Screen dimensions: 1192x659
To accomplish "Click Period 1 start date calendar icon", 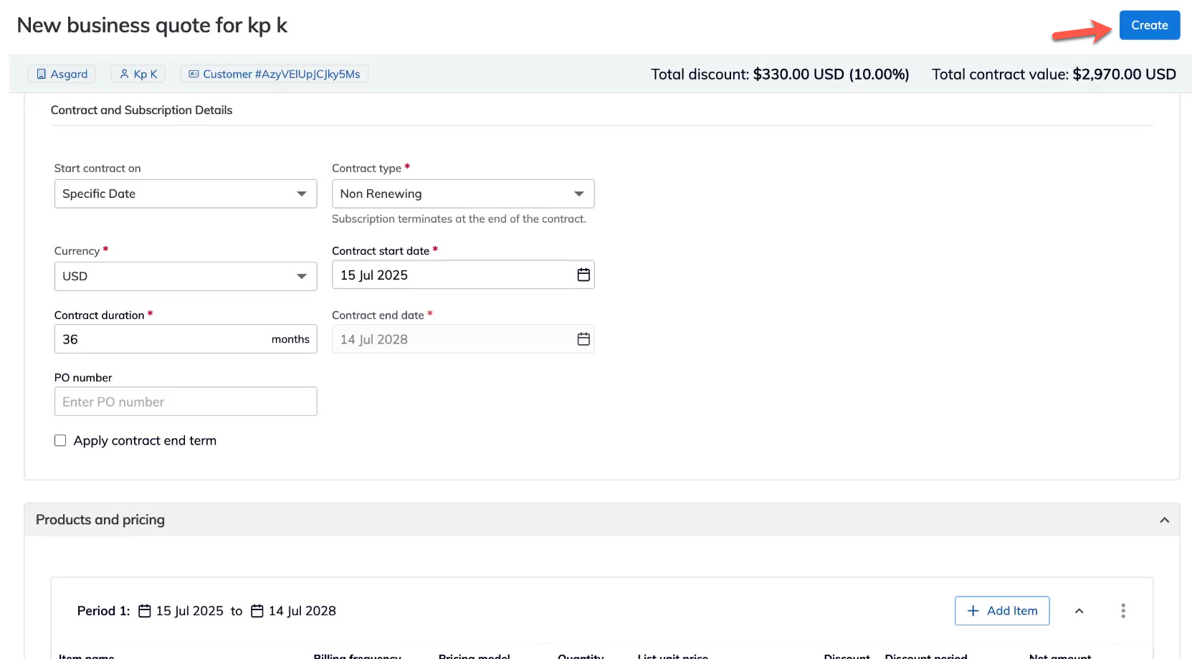I will pos(145,611).
